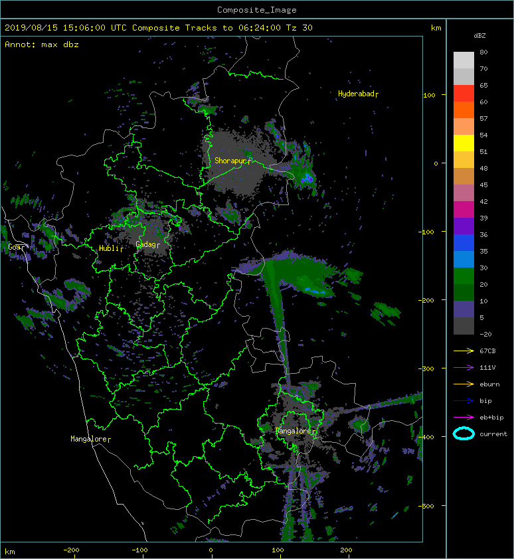The image size is (514, 559).
Task: Click the 67CB legend label
Action: 487,351
